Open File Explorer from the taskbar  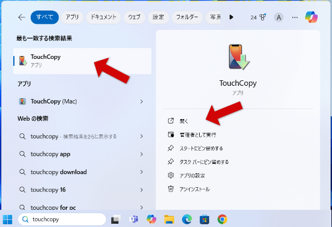169,219
